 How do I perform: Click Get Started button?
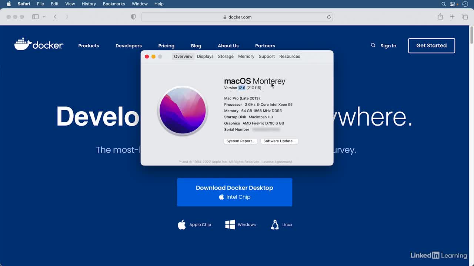click(431, 45)
